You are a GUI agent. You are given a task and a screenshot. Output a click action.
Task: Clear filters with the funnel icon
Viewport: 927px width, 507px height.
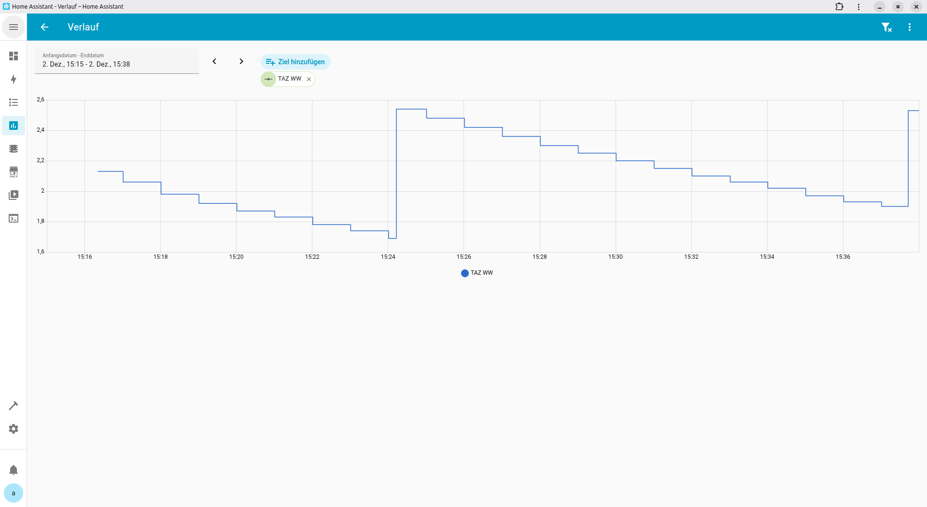[x=886, y=27]
